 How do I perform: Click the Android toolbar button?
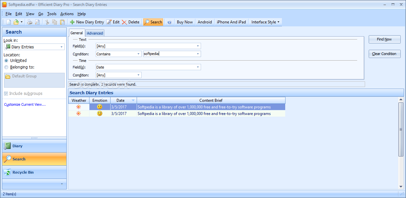(205, 22)
